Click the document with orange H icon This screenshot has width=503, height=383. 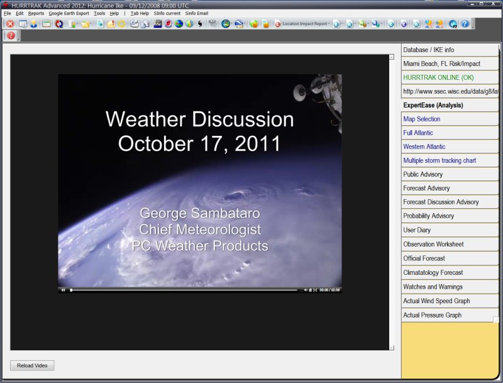(265, 24)
